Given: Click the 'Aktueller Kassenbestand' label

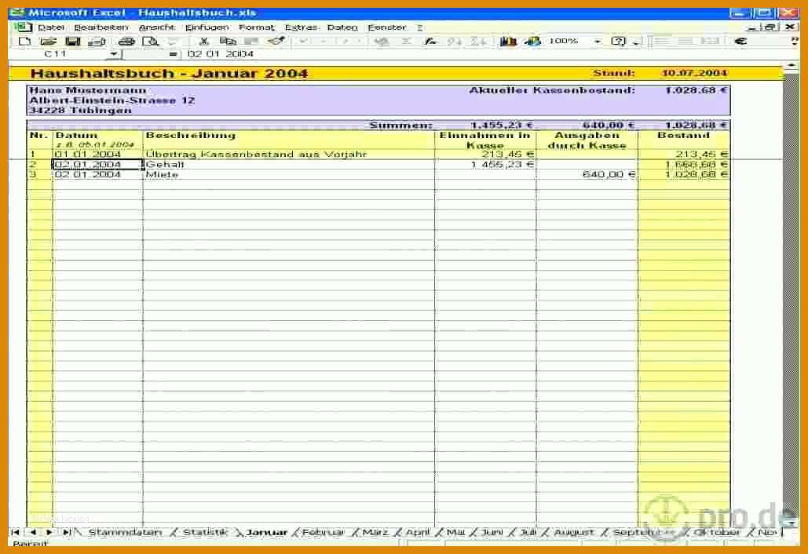Looking at the screenshot, I should tap(552, 90).
